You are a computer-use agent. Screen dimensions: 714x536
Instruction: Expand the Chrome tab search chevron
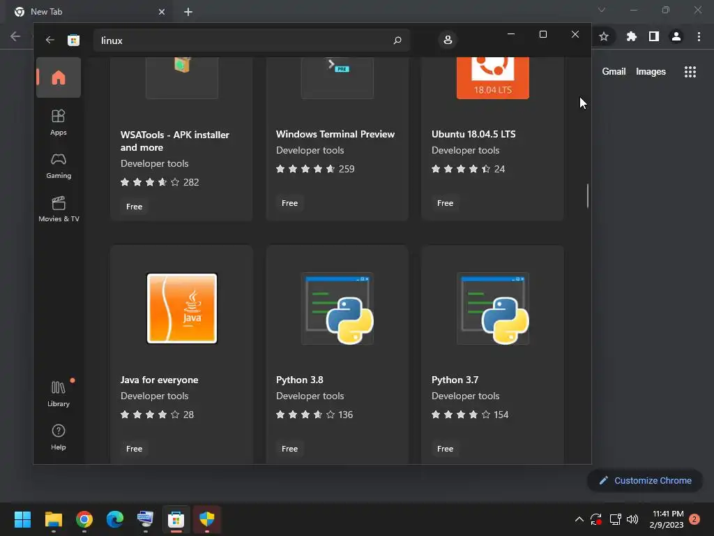click(x=602, y=10)
